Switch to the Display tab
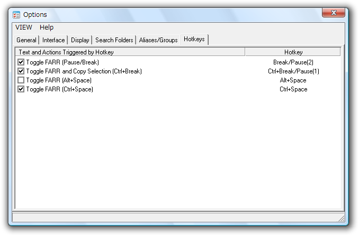Viewport: 359px width, 235px height. point(80,40)
